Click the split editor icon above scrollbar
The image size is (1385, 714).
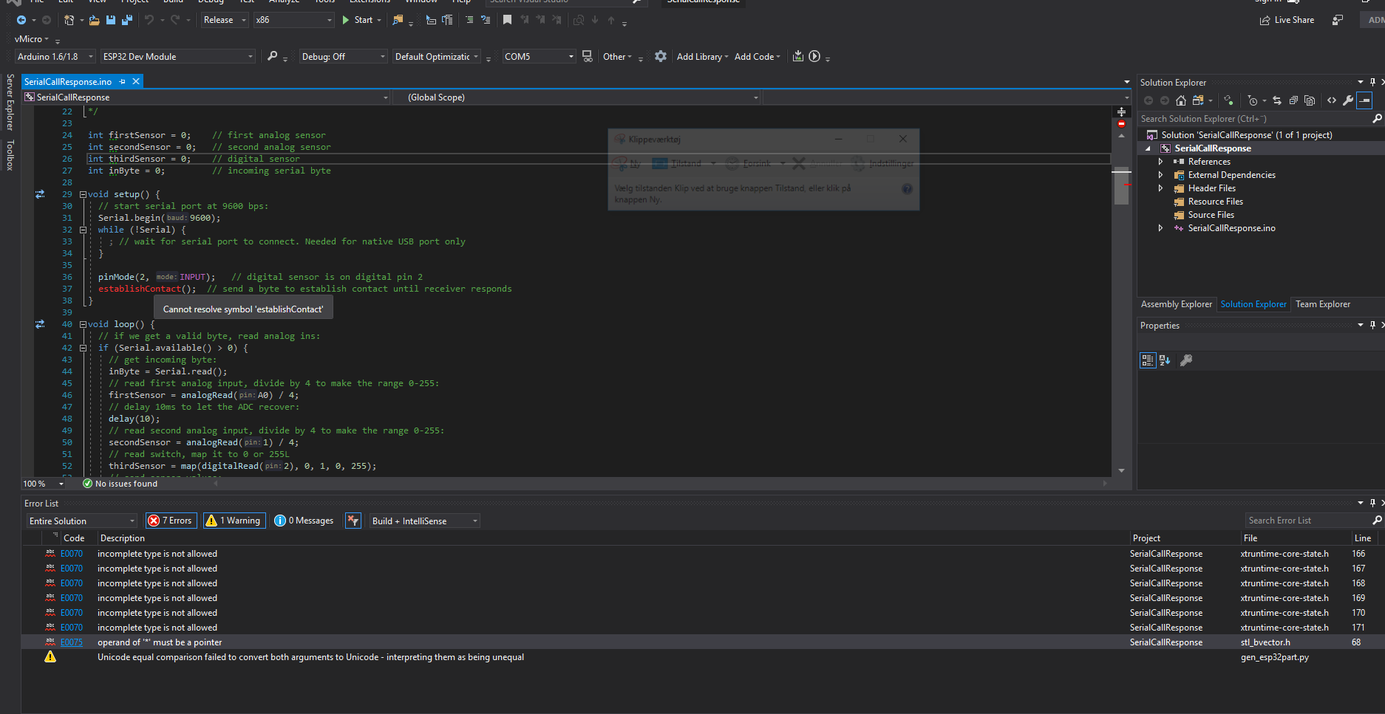coord(1121,111)
